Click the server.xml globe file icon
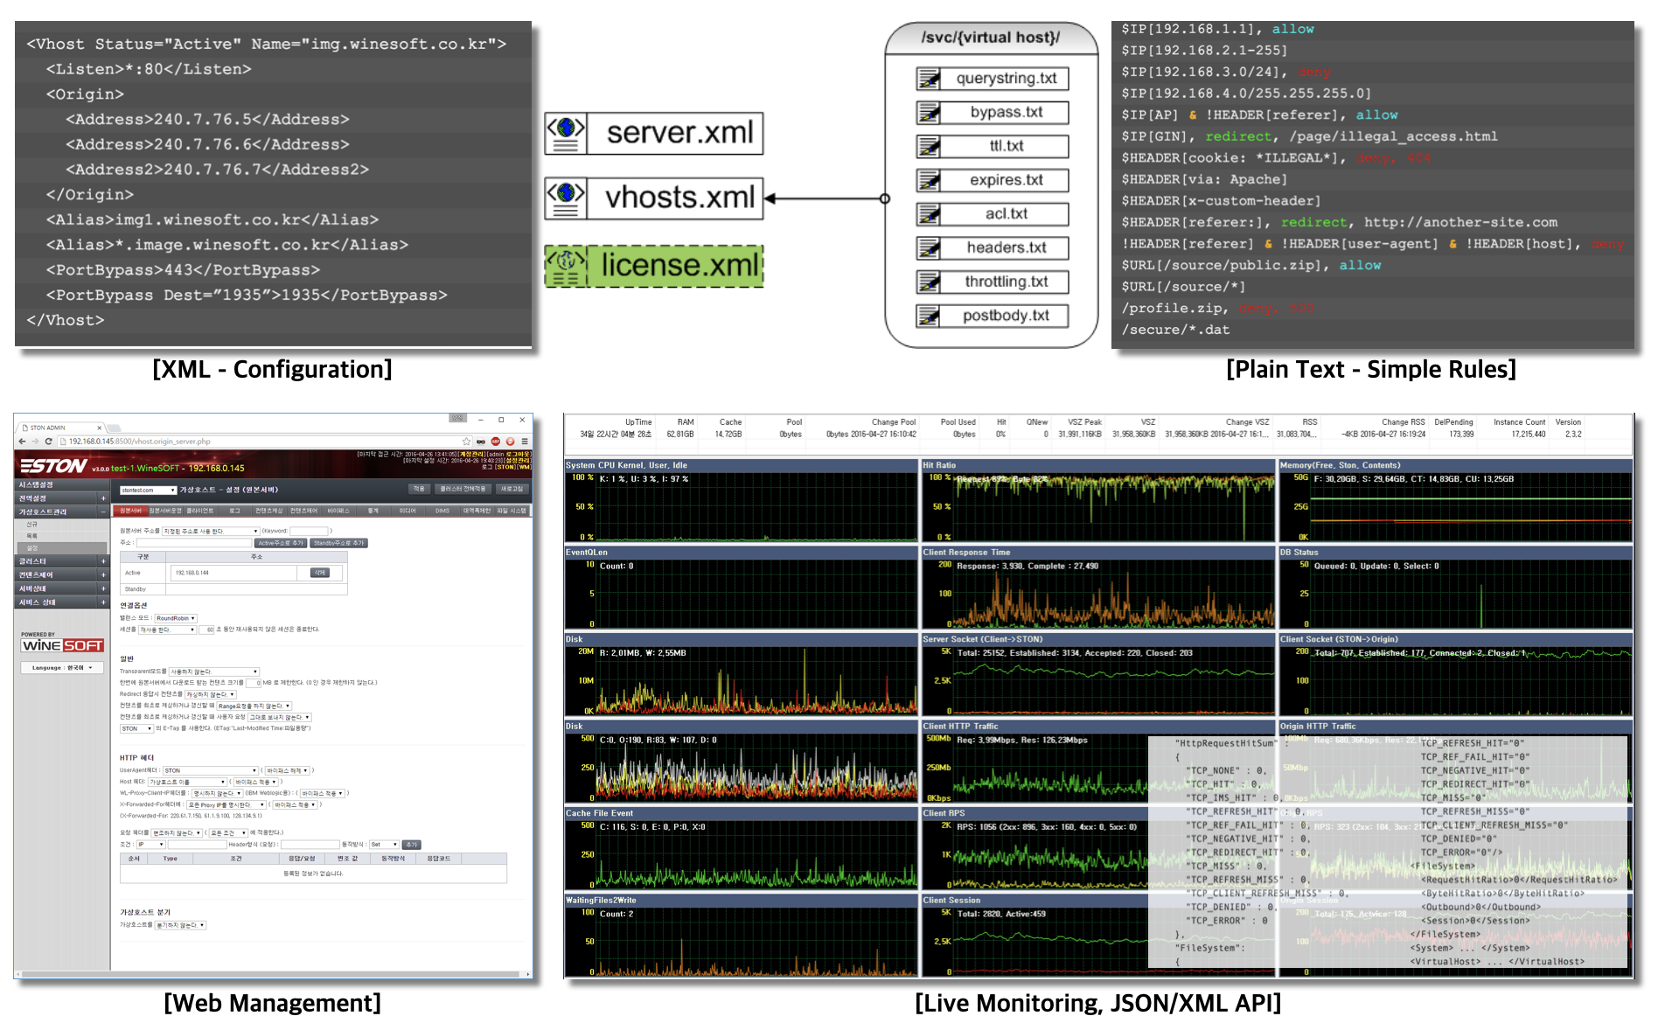Screen dimensions: 1658x1030 (x=566, y=134)
